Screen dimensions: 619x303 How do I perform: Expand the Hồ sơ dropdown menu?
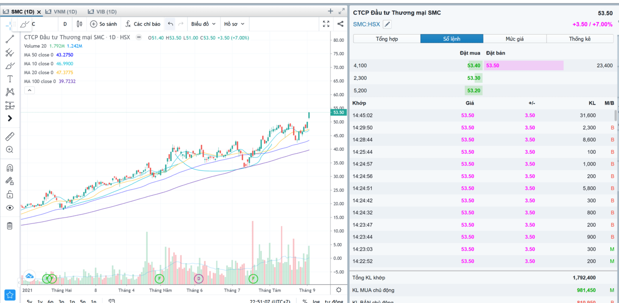[234, 24]
